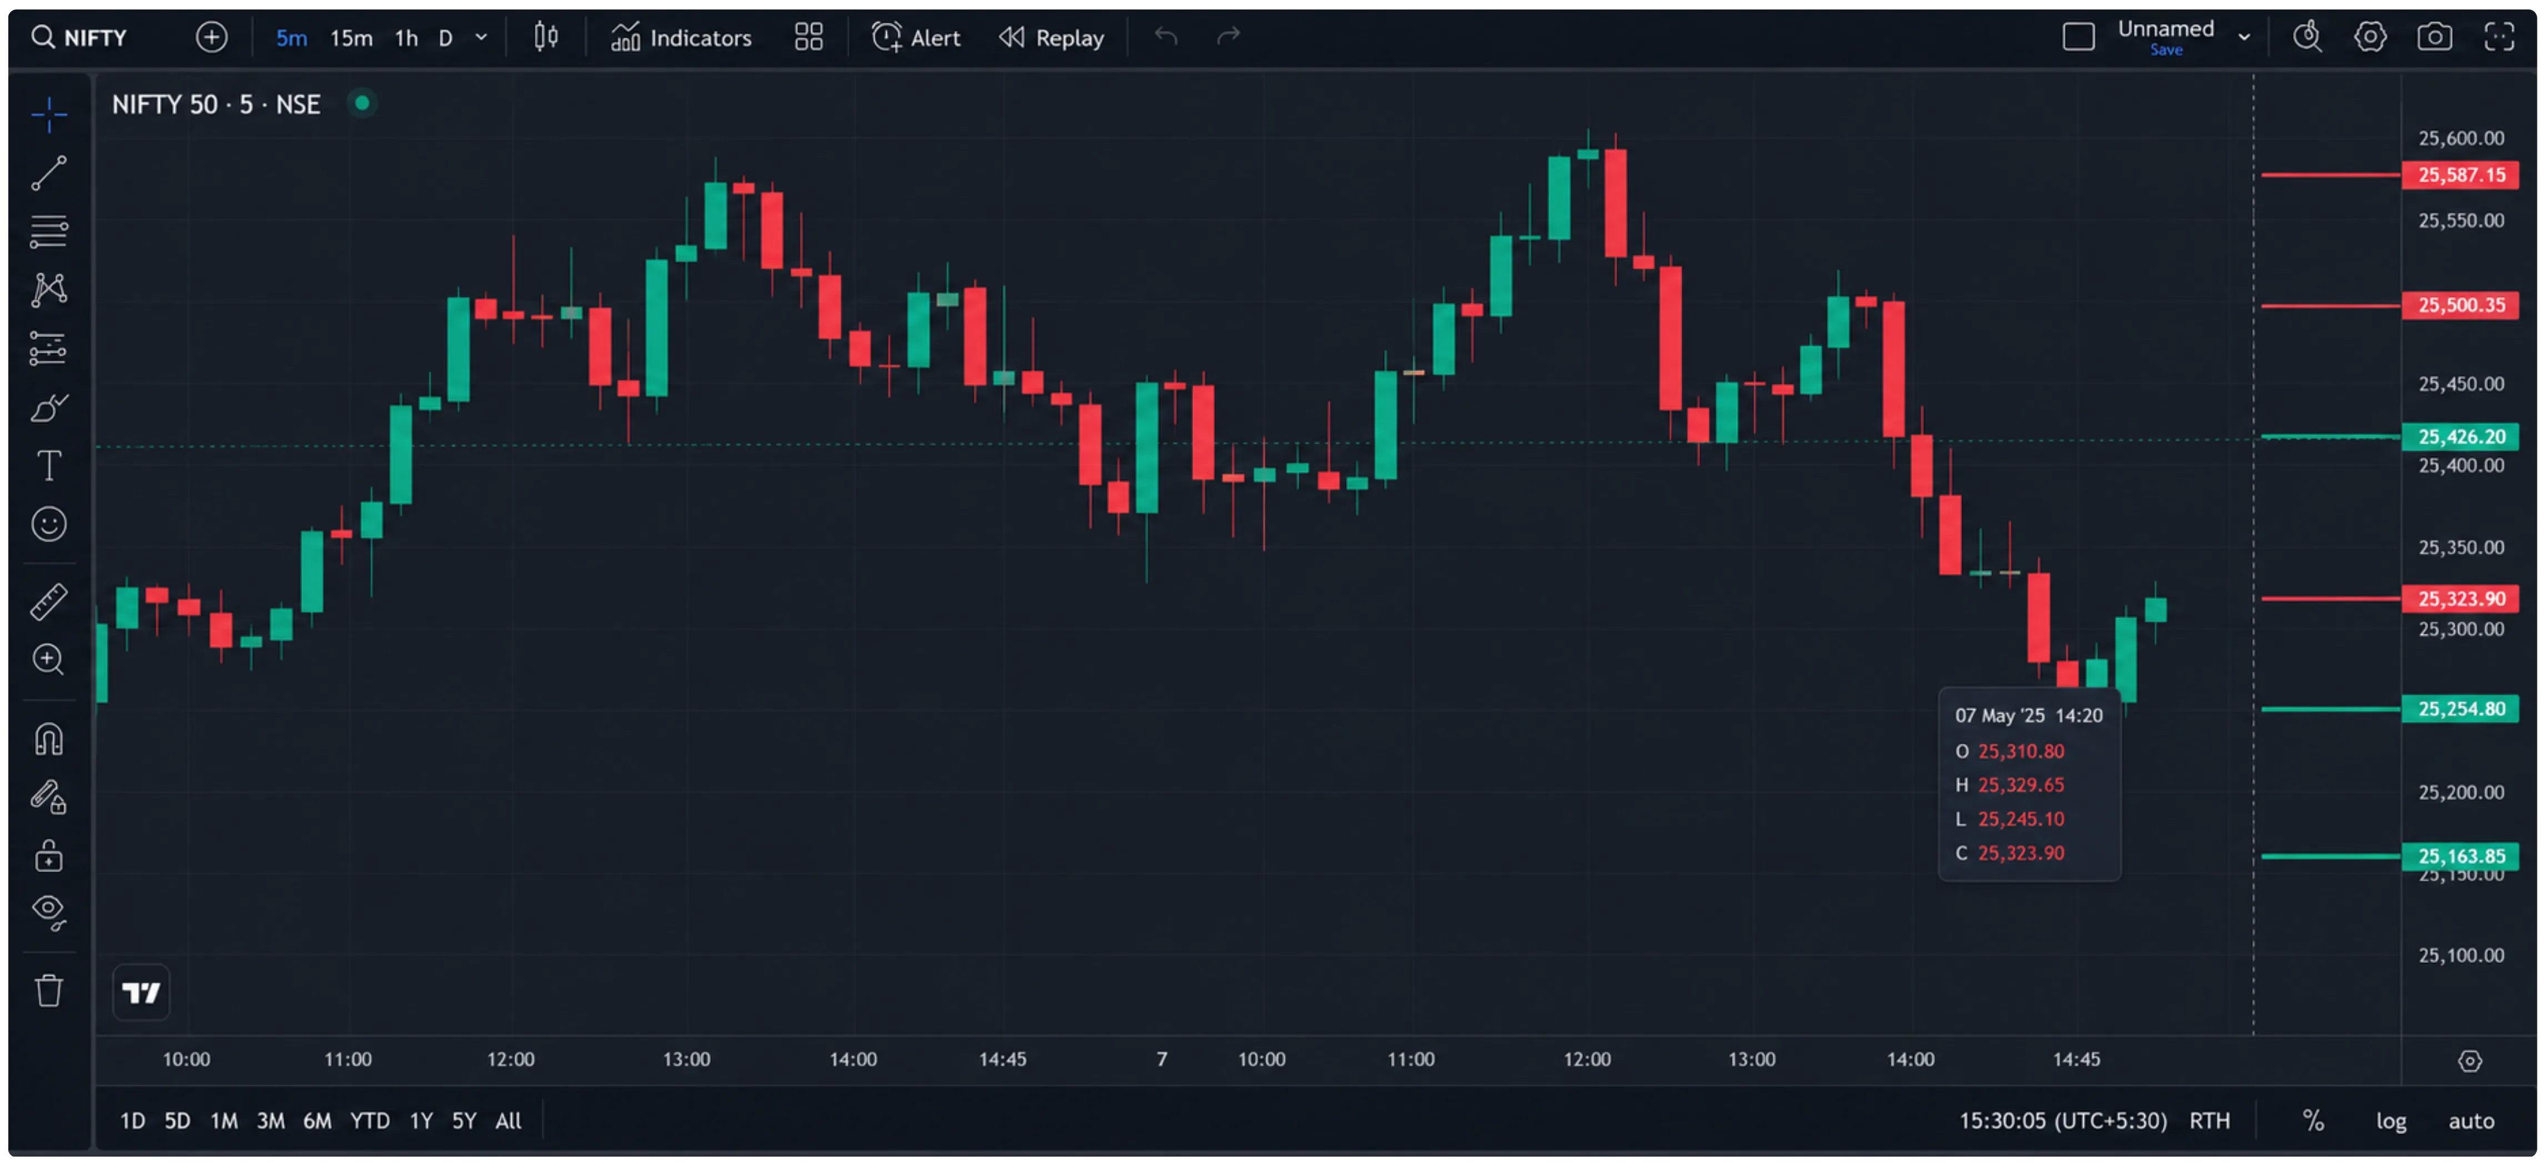
Task: Set the date range to YTD
Action: (x=370, y=1120)
